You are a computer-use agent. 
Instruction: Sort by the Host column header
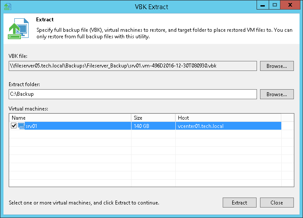(228, 117)
